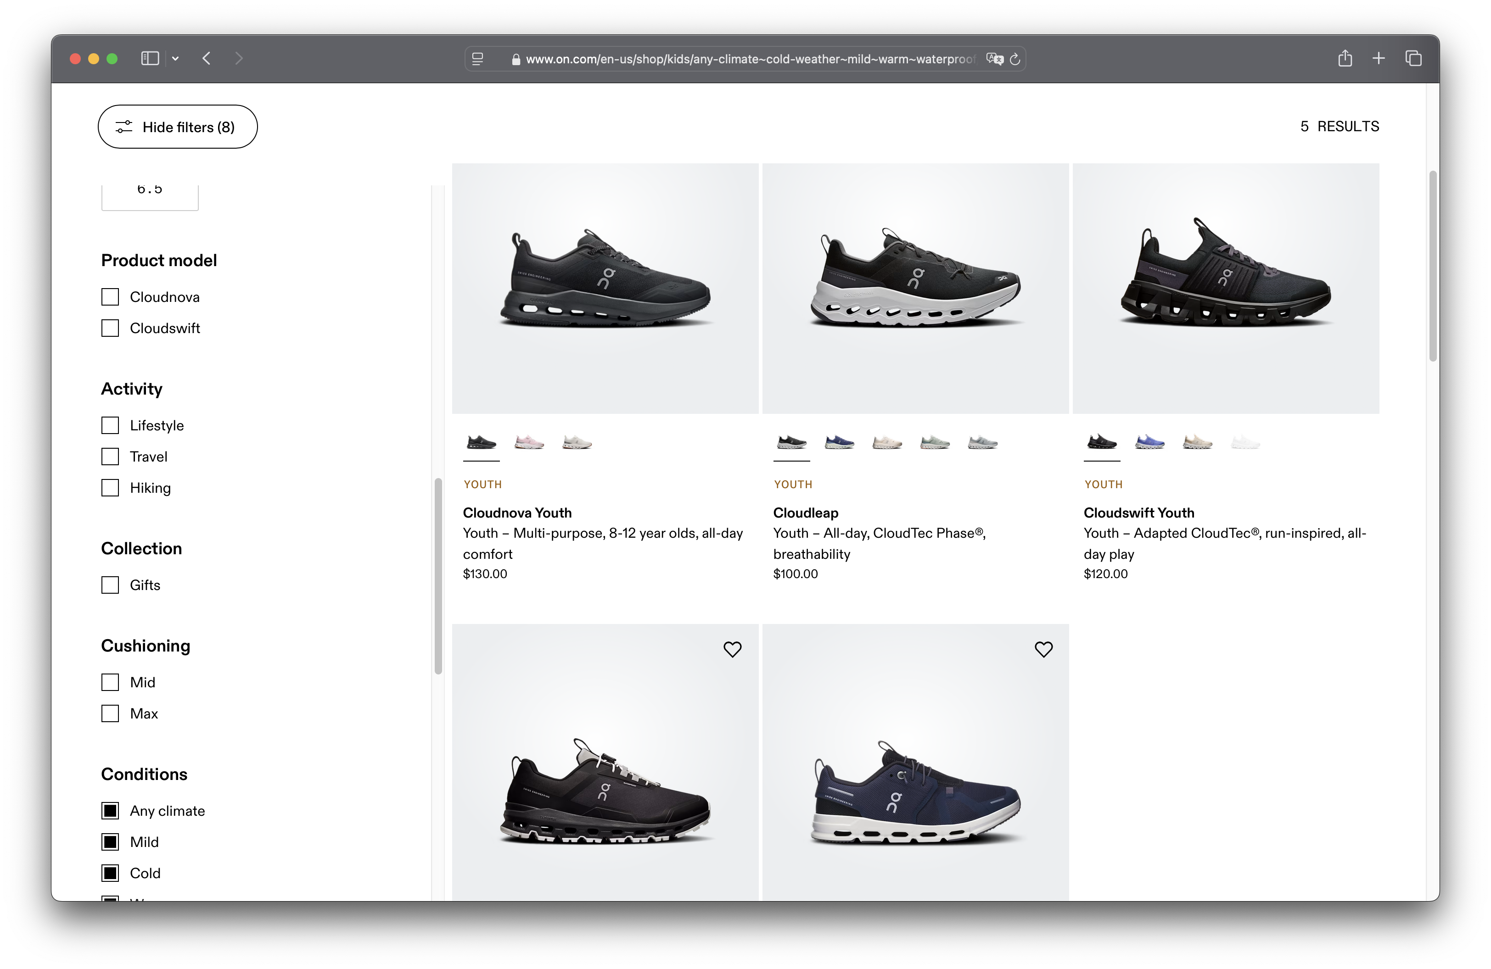Check the Cloudnova product model
1491x969 pixels.
(x=110, y=297)
